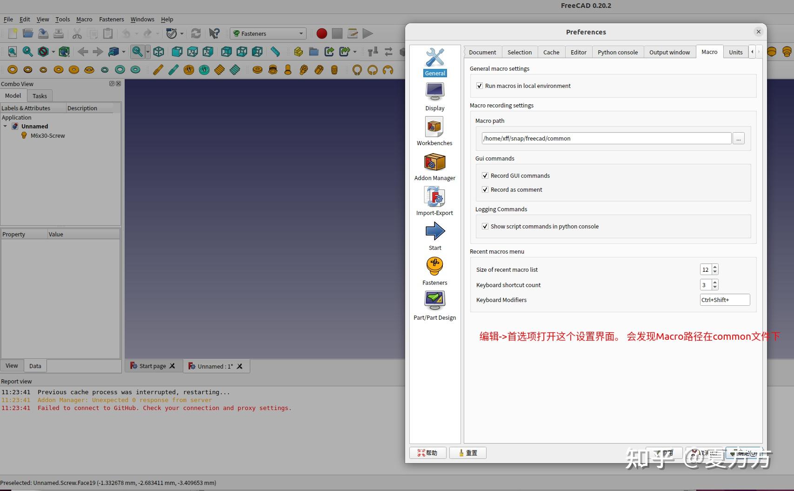Open the Link navigation dropdown arrow
The height and width of the screenshot is (491, 794).
click(123, 52)
